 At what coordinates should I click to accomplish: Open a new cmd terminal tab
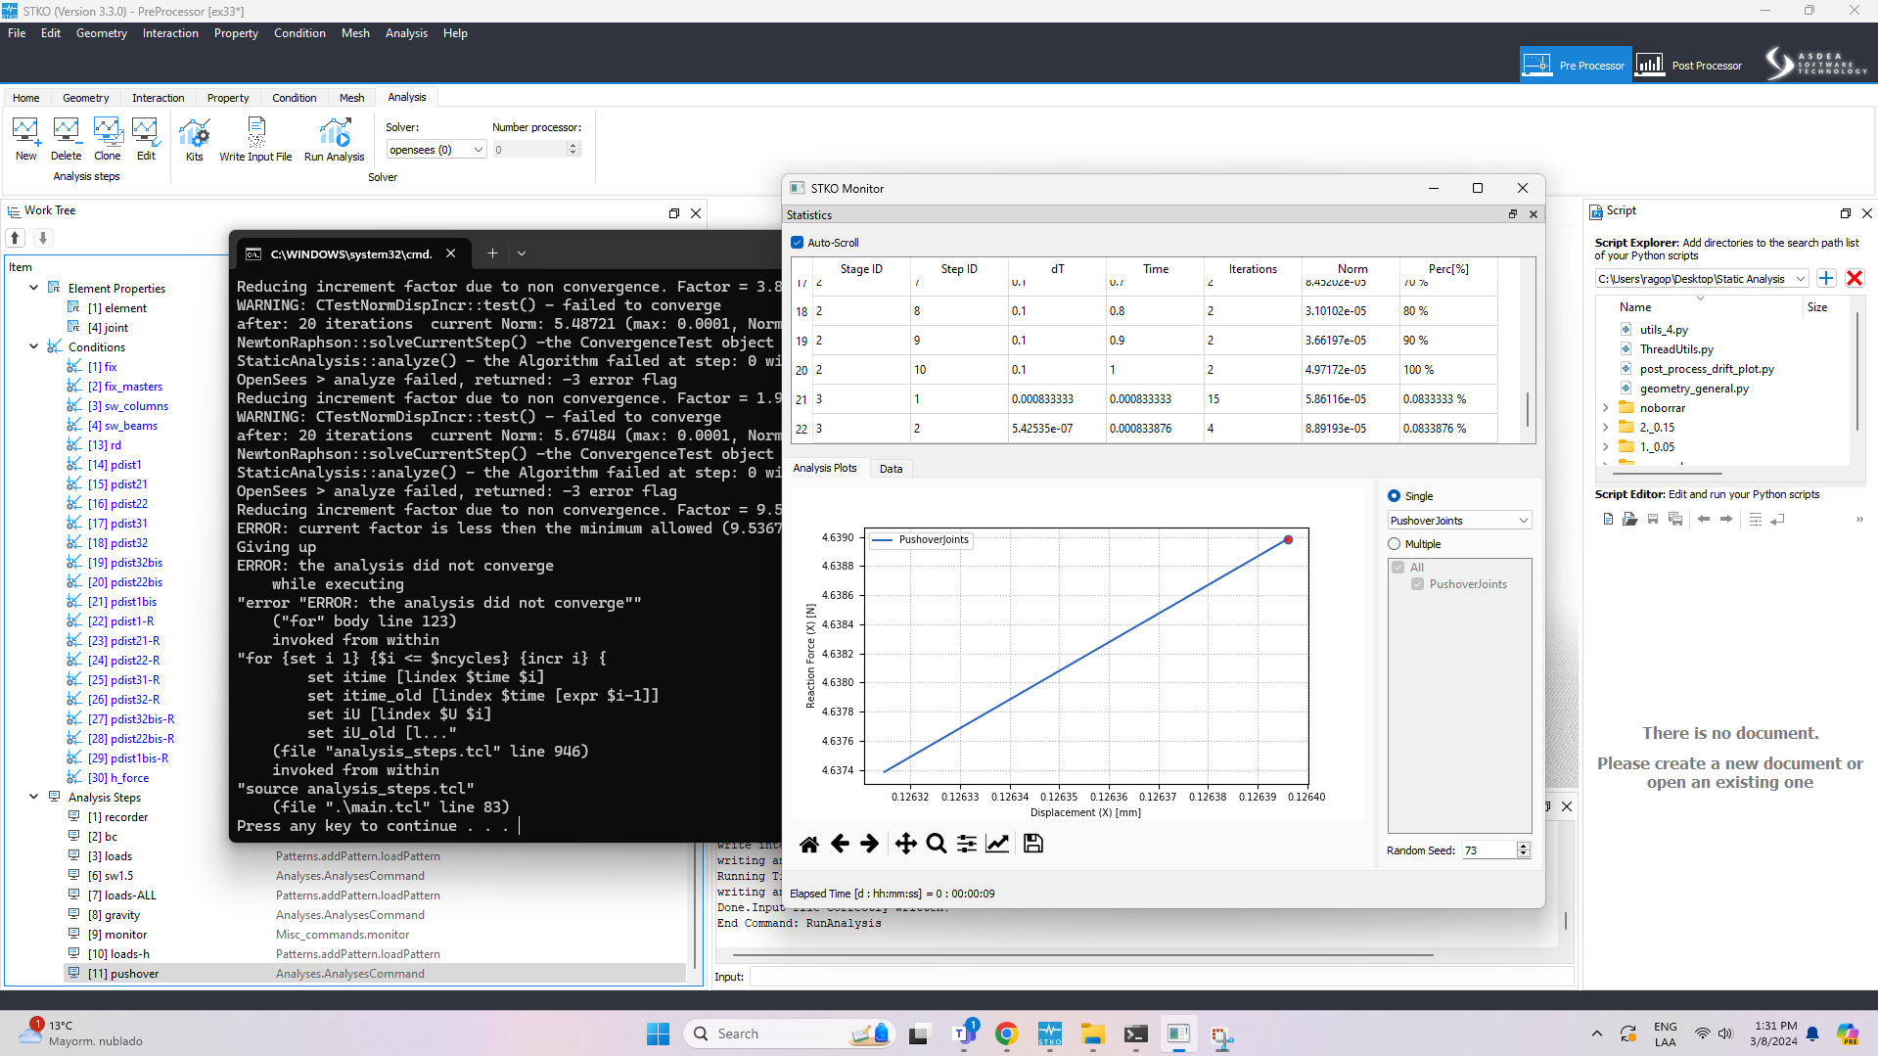coord(492,253)
